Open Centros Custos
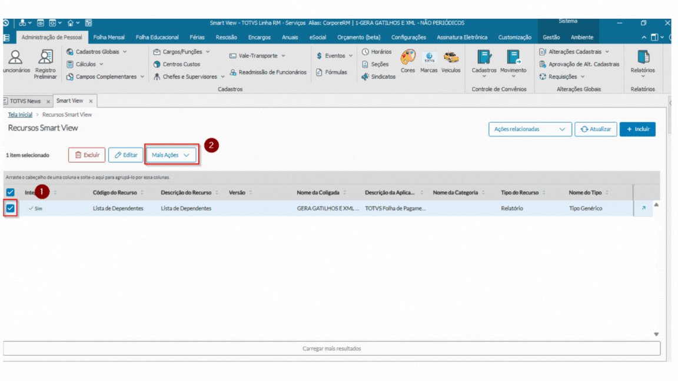Image resolution: width=678 pixels, height=381 pixels. [177, 64]
